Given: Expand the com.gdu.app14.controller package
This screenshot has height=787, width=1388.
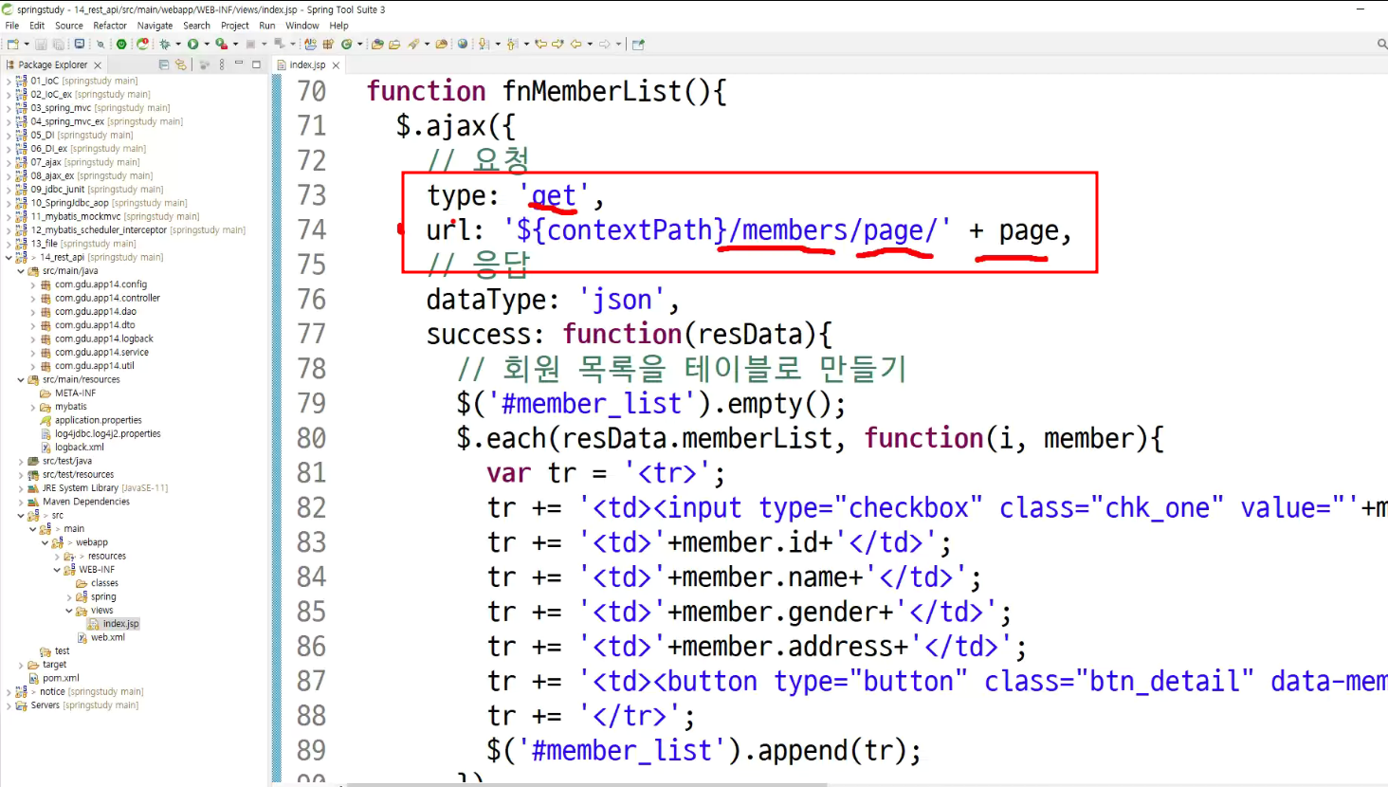Looking at the screenshot, I should (33, 298).
